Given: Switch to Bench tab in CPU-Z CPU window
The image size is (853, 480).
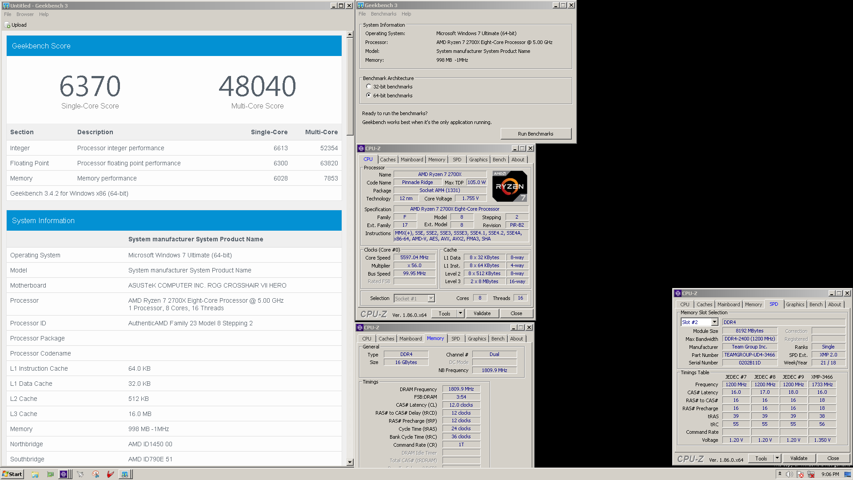Looking at the screenshot, I should coord(499,160).
